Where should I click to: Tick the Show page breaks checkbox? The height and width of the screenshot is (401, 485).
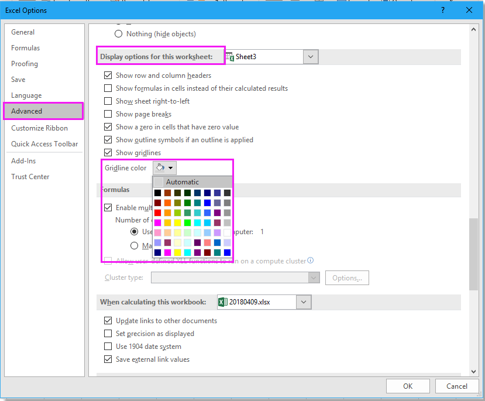click(108, 114)
